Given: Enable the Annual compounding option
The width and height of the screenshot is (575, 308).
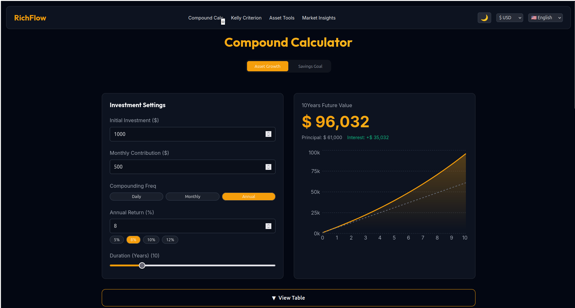Looking at the screenshot, I should pyautogui.click(x=249, y=196).
